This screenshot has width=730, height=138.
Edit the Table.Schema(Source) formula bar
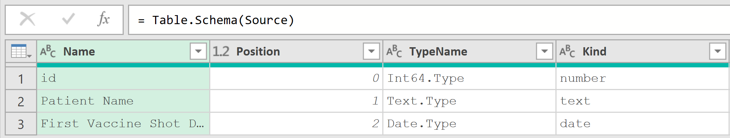click(429, 20)
